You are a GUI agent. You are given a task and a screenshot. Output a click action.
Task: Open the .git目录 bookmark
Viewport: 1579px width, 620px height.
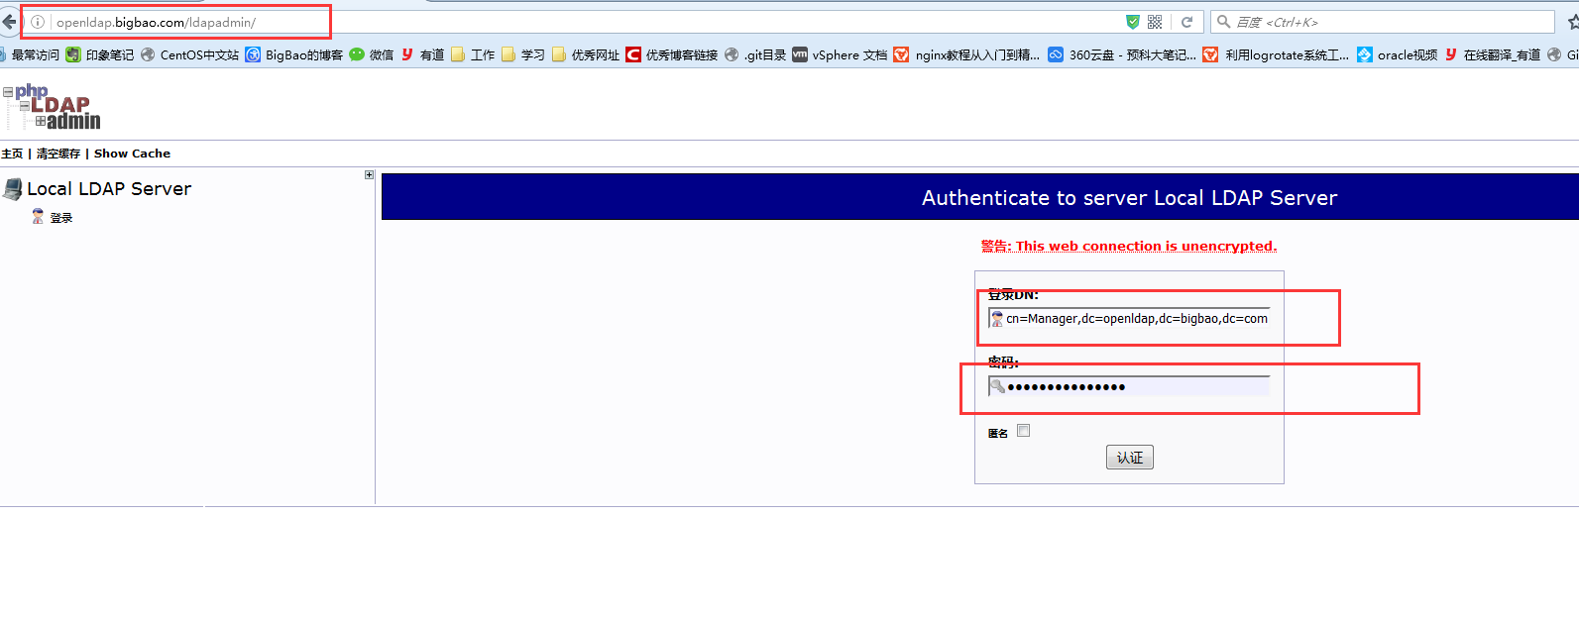click(x=755, y=54)
